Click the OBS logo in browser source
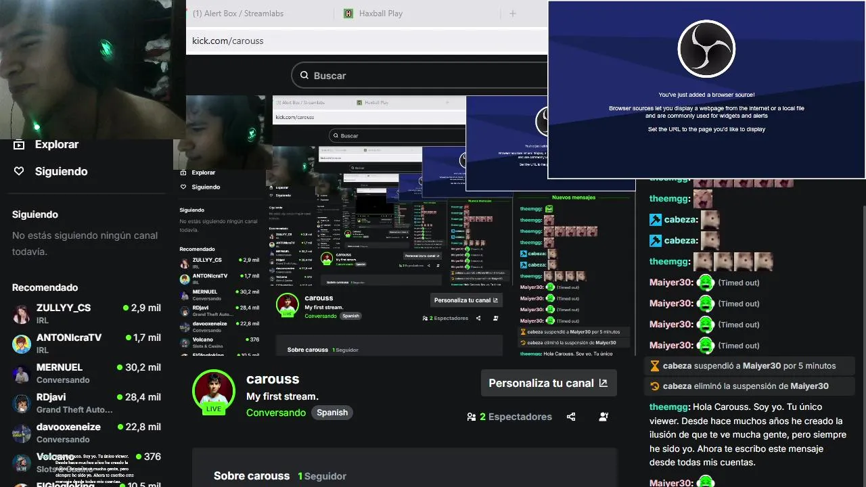Screen dimensions: 866x487 pyautogui.click(x=706, y=49)
